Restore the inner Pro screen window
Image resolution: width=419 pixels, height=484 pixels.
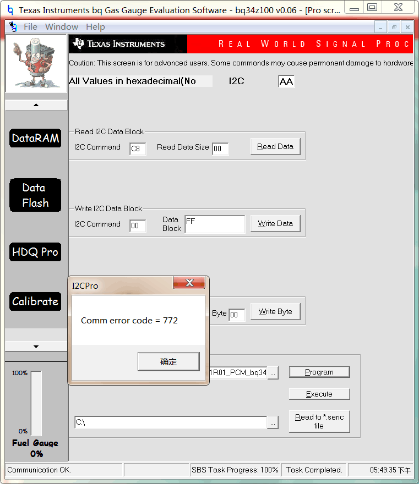click(394, 27)
